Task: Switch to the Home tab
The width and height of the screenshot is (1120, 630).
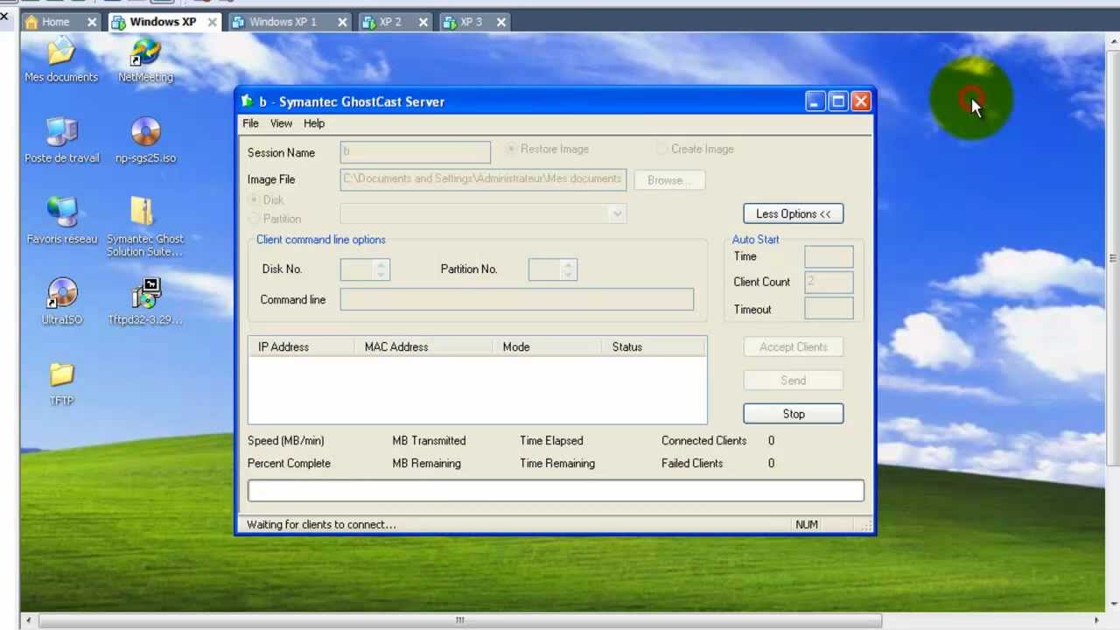Action: click(x=55, y=22)
